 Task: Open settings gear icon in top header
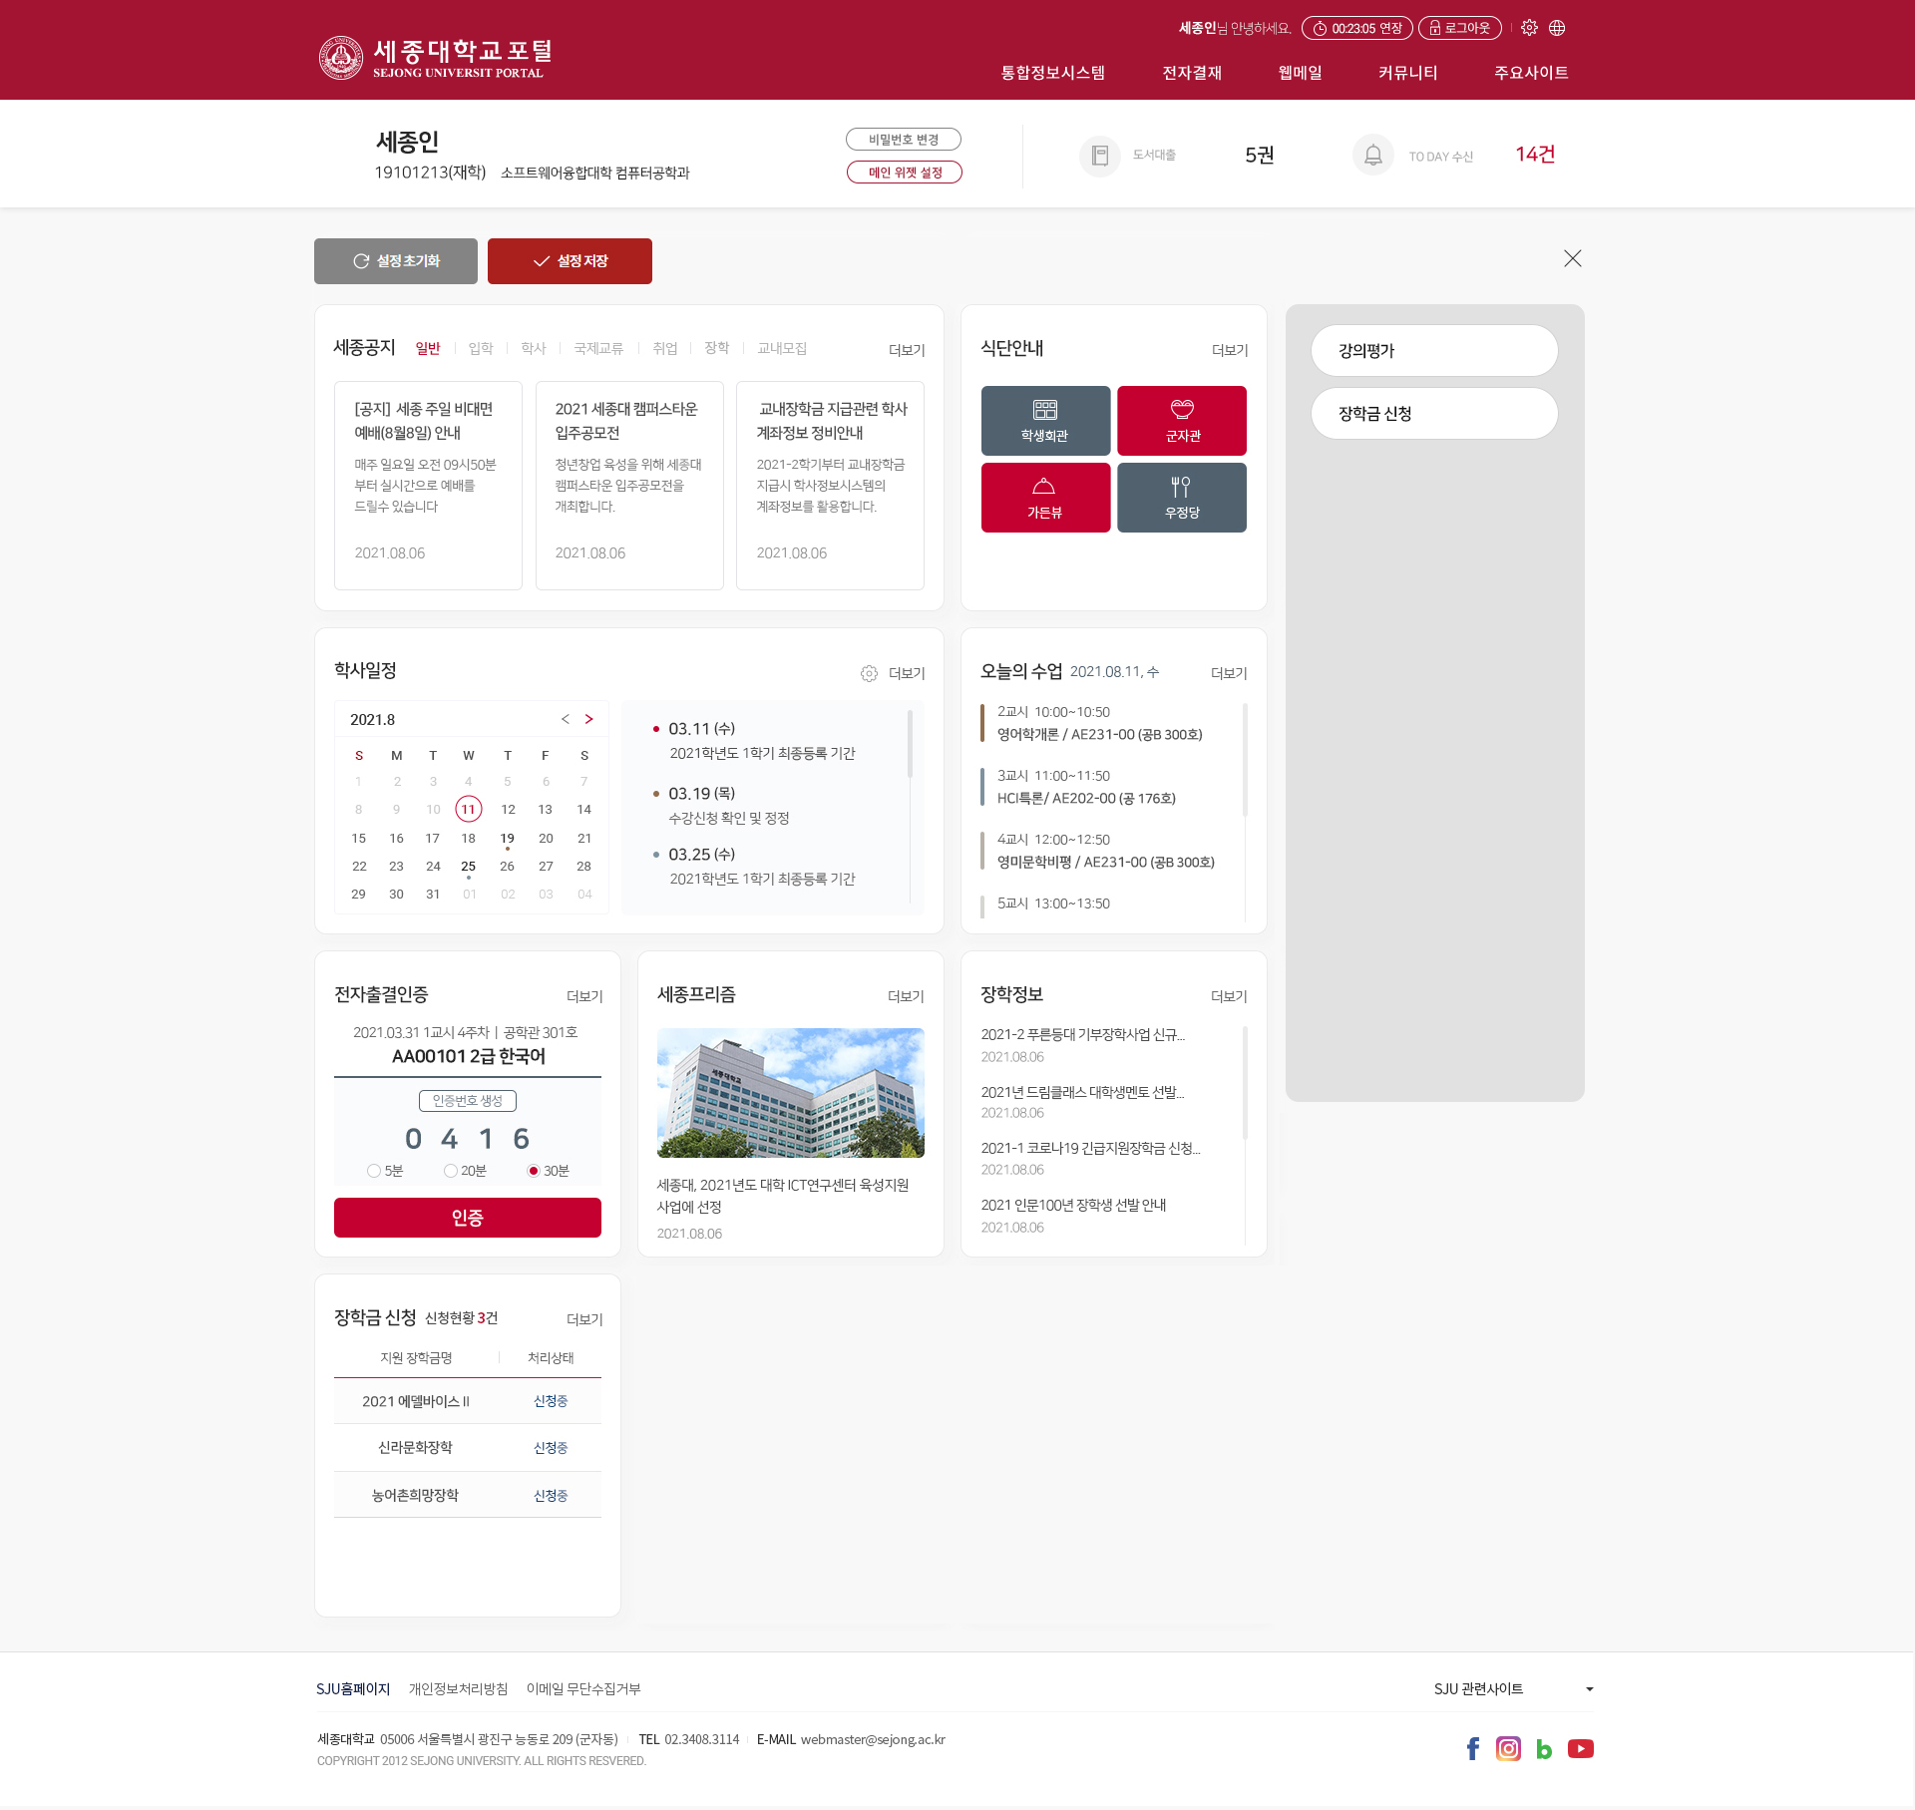(x=1529, y=28)
